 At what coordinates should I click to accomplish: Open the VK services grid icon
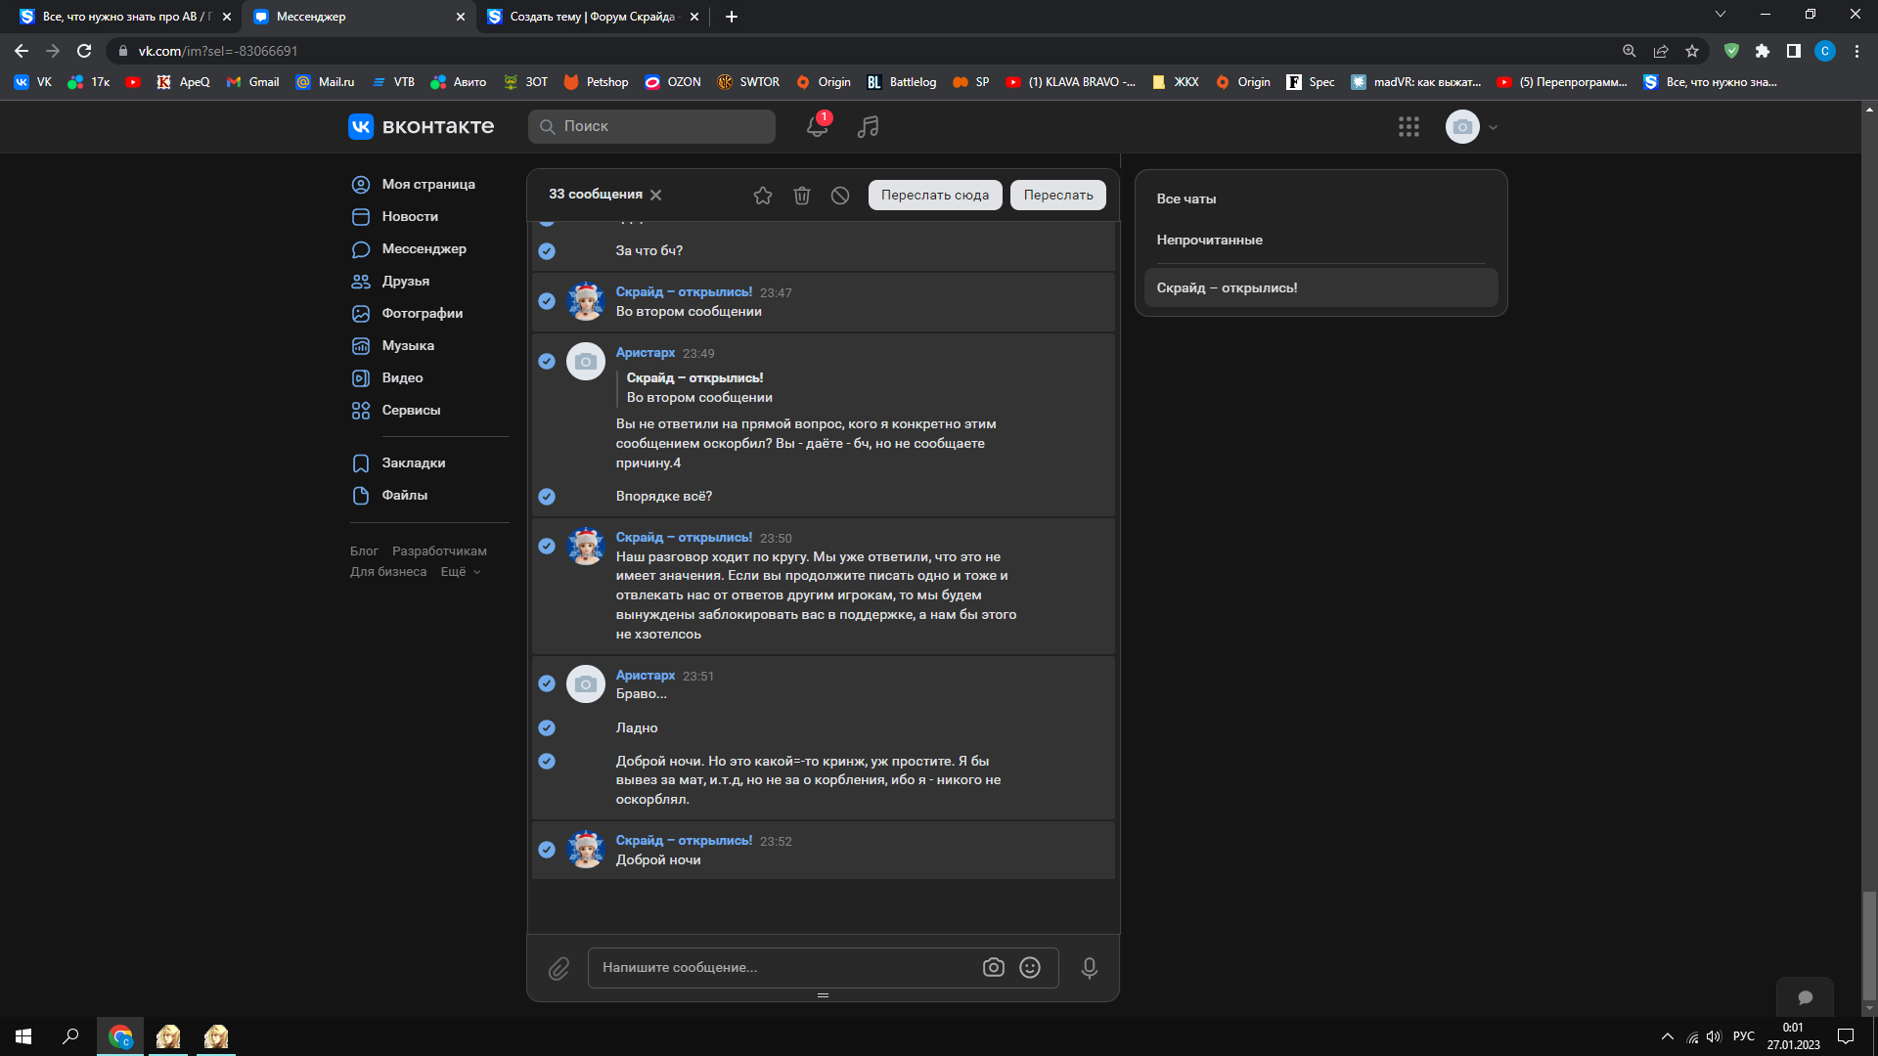pyautogui.click(x=1408, y=126)
